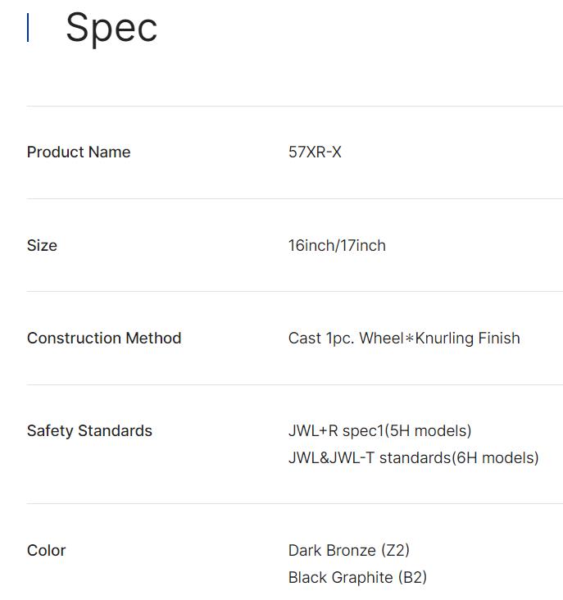Select the "Construction Method" label
563x600 pixels.
(104, 338)
